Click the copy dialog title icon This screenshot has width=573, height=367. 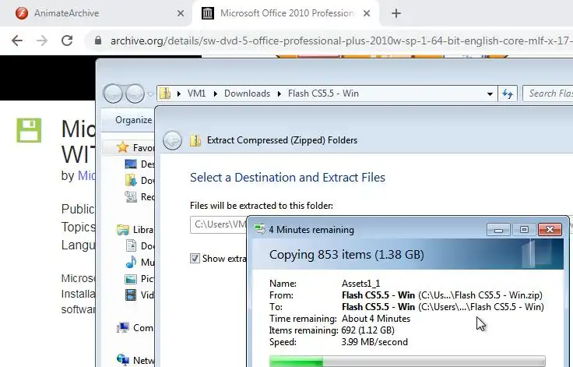pyautogui.click(x=260, y=230)
